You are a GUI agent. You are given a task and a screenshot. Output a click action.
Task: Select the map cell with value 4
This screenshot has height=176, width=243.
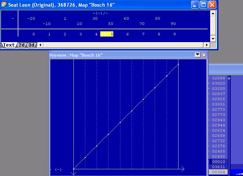96,34
